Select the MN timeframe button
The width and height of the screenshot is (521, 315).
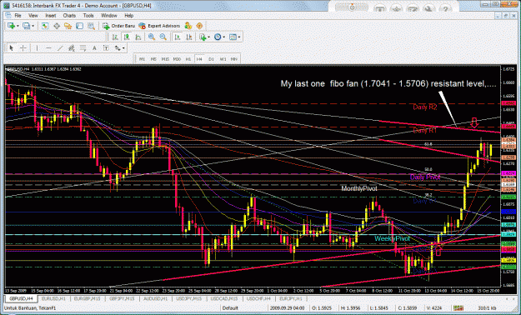pos(234,59)
